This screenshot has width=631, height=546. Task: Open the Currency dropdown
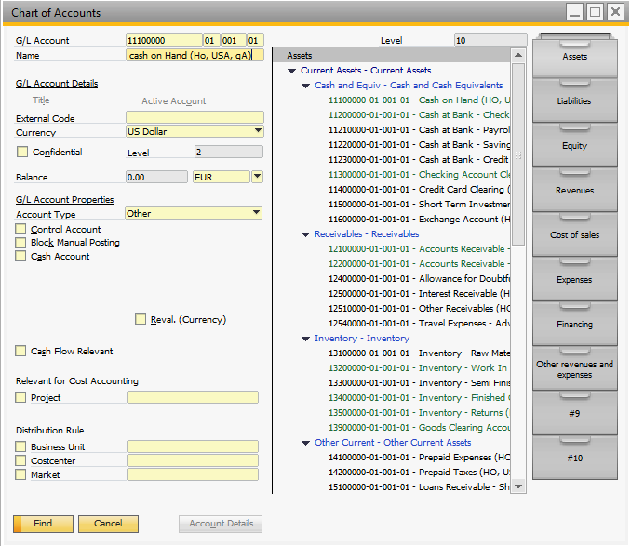pos(257,132)
